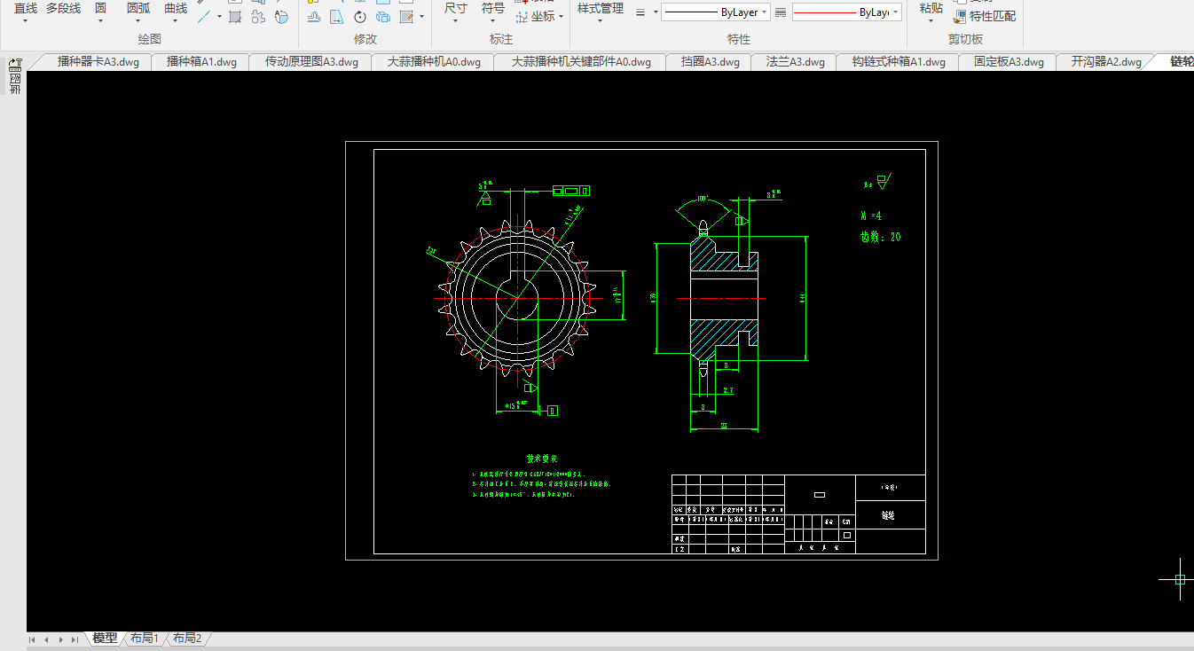The height and width of the screenshot is (651, 1194).
Task: Expand the 圆弧 dropdown arrow
Action: point(137,20)
